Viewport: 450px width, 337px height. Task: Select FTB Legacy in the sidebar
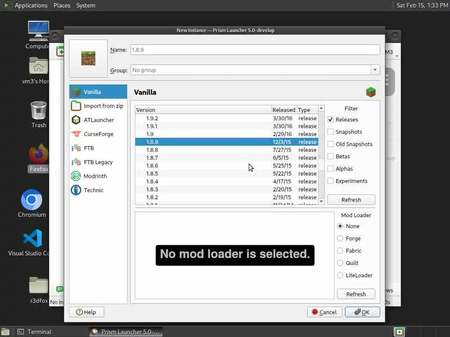98,162
